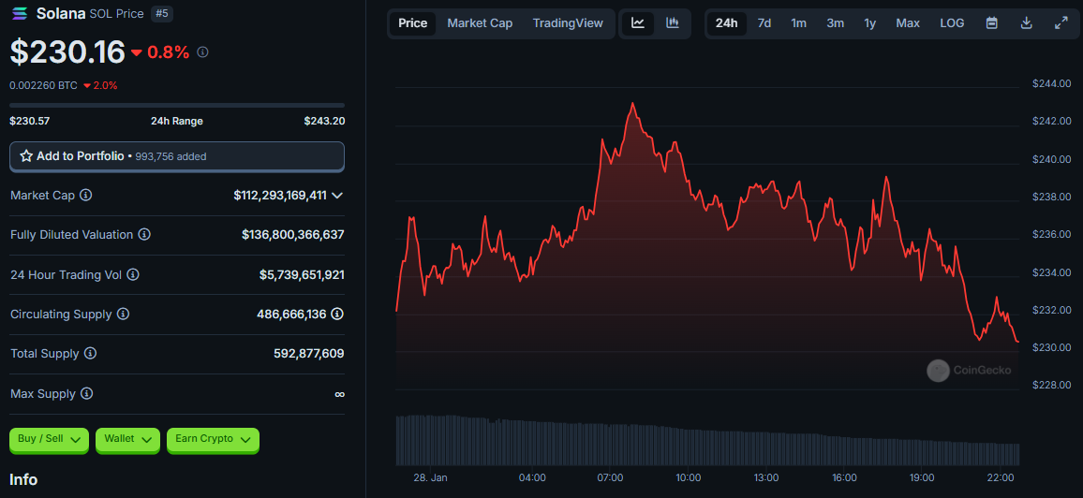Click the $230.57 range low value

[x=30, y=121]
